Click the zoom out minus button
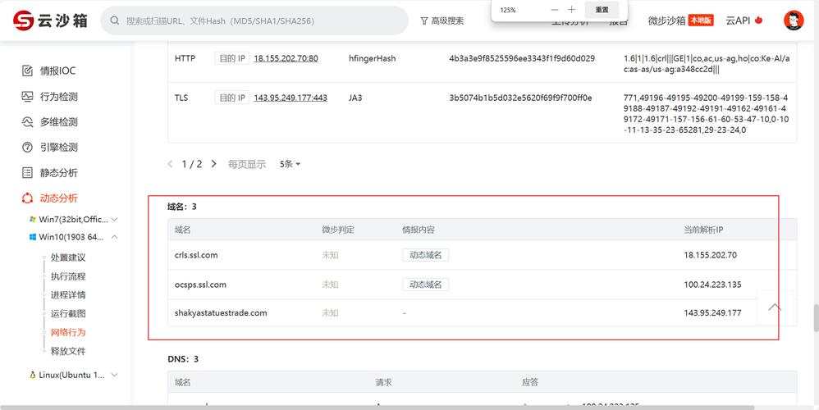Screen dimensions: 819x410 (555, 9)
